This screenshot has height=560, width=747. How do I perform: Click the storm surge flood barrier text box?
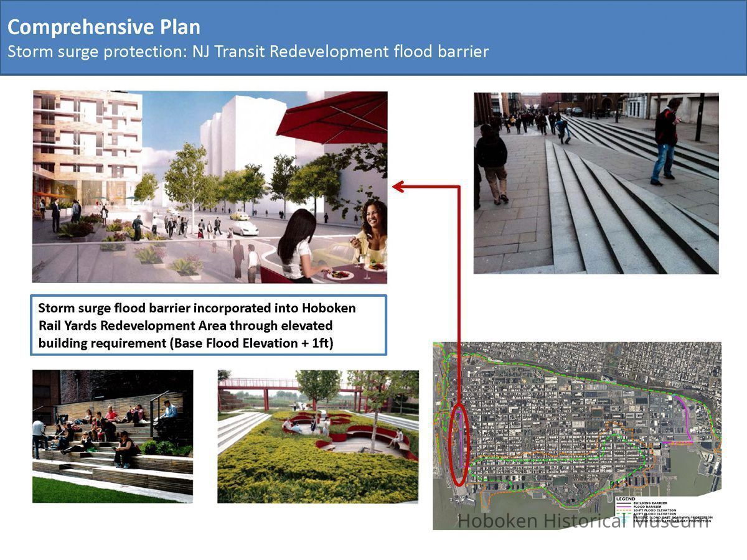coord(209,325)
